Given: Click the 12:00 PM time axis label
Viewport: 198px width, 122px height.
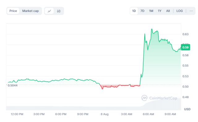Looking at the screenshot, I should [x=17, y=114].
